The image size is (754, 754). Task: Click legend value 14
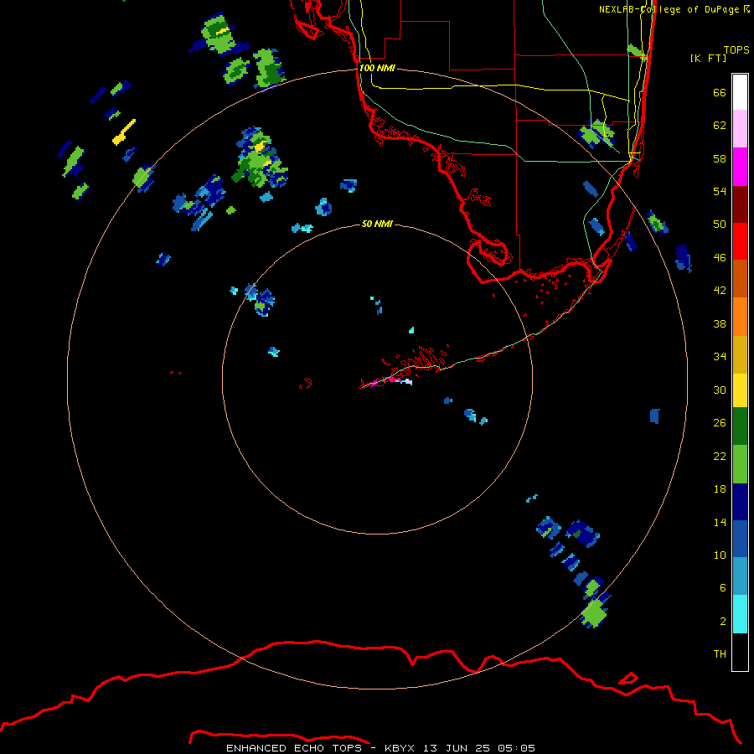pos(720,522)
